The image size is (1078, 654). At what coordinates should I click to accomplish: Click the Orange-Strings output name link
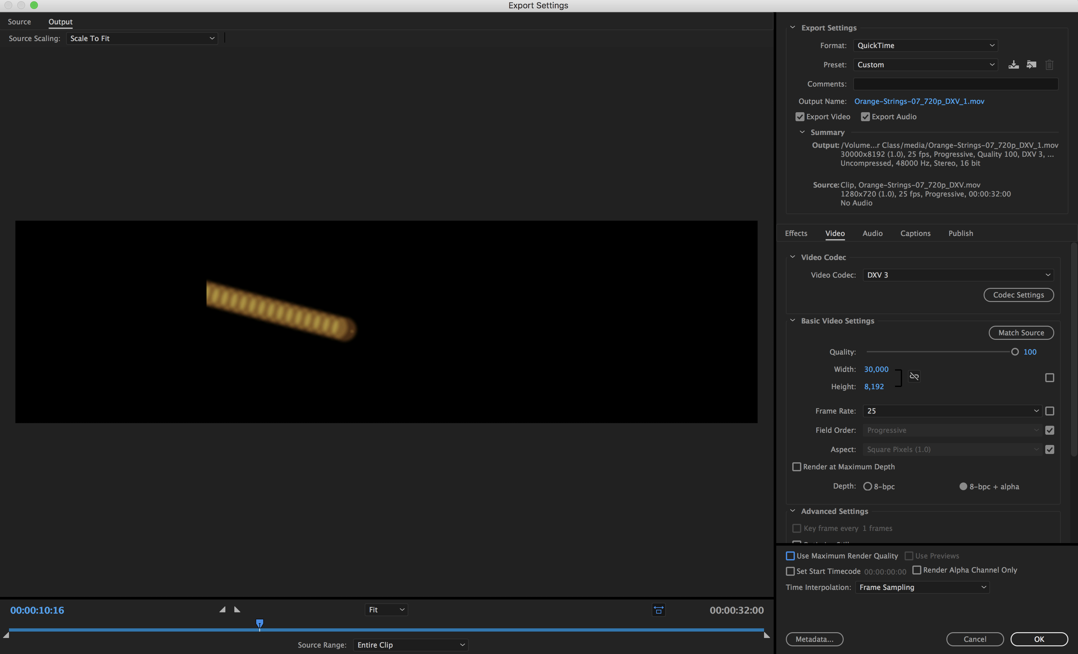click(x=919, y=101)
